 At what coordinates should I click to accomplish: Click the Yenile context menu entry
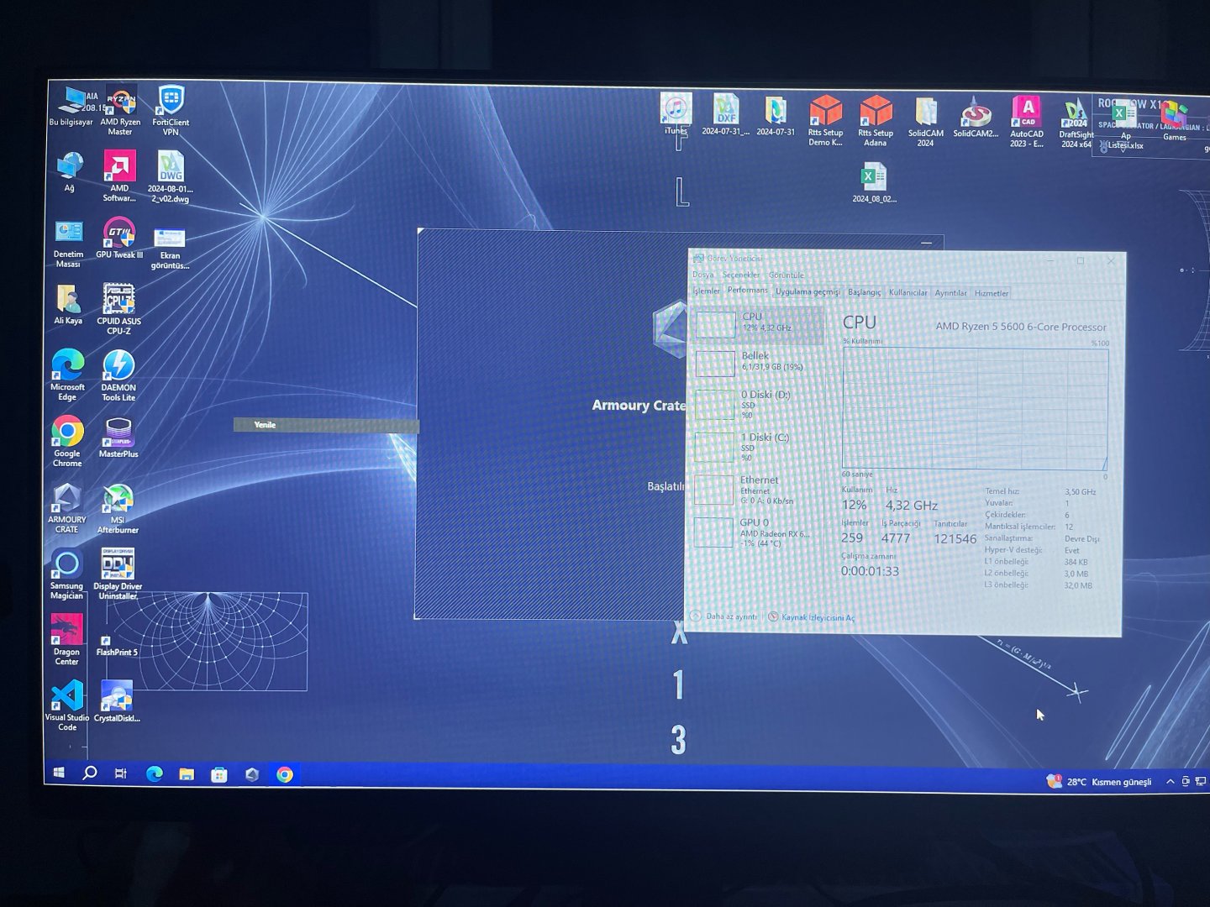326,425
